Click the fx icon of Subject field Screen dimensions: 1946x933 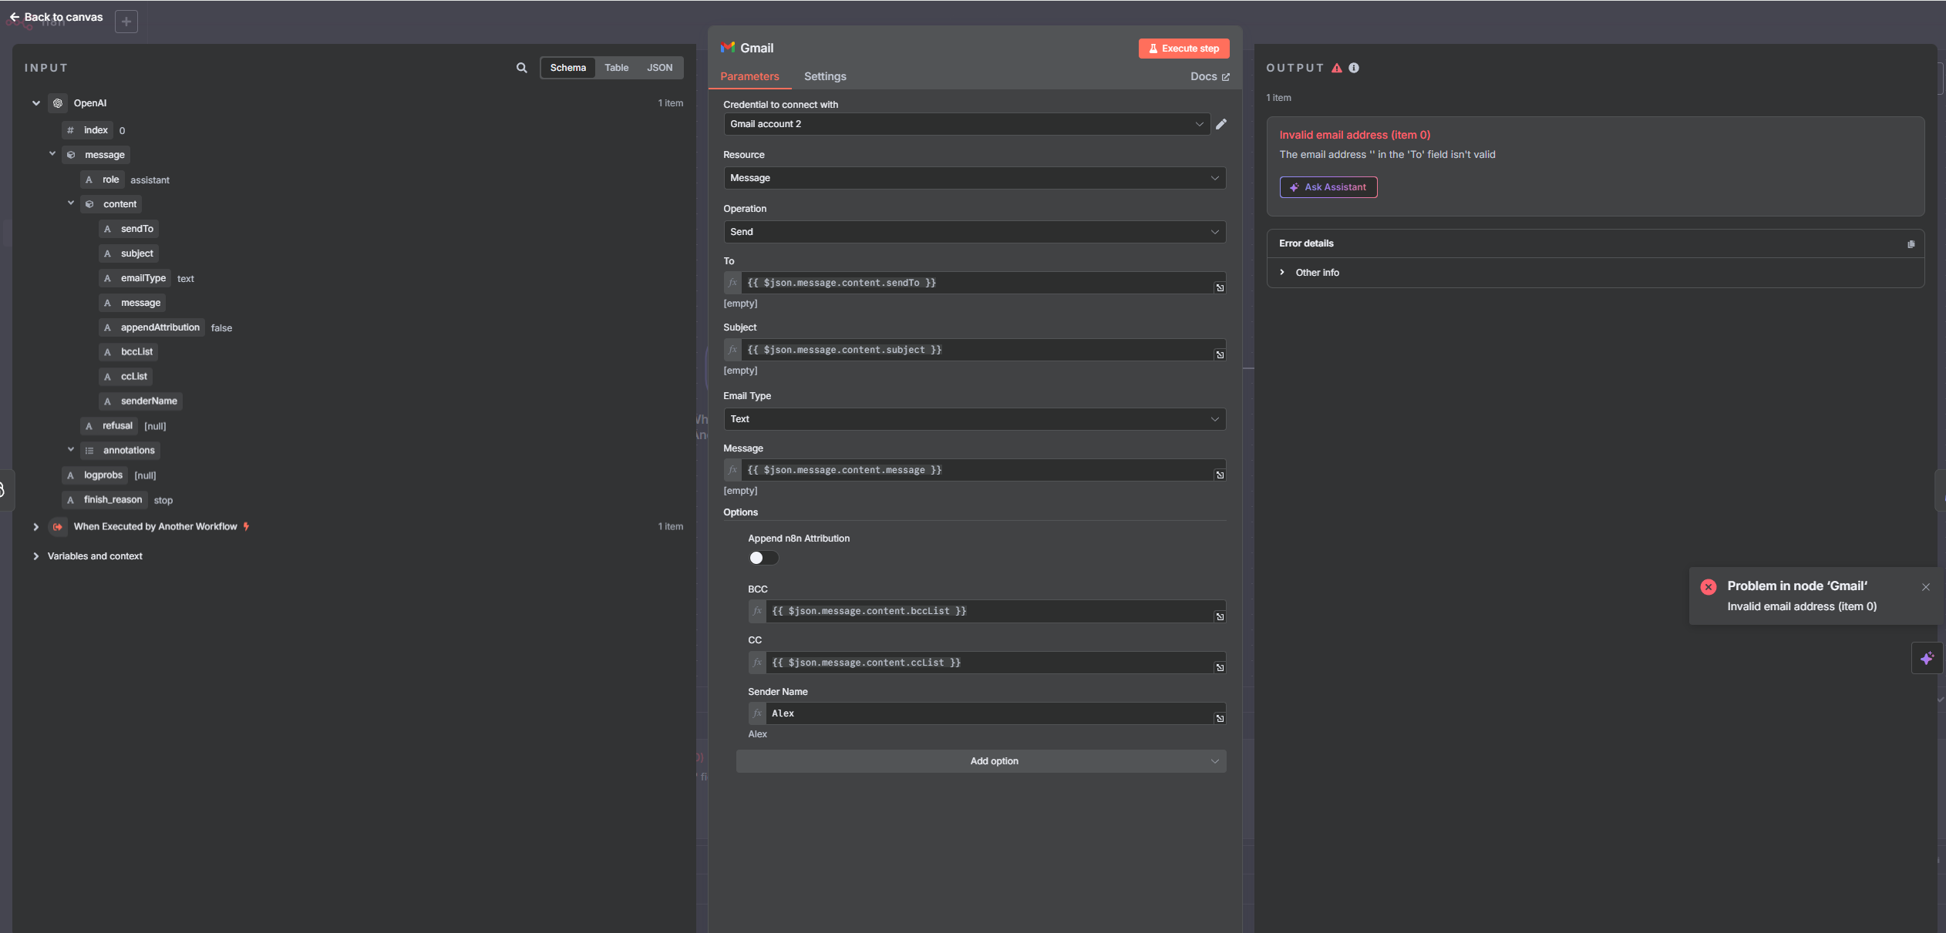(x=732, y=350)
